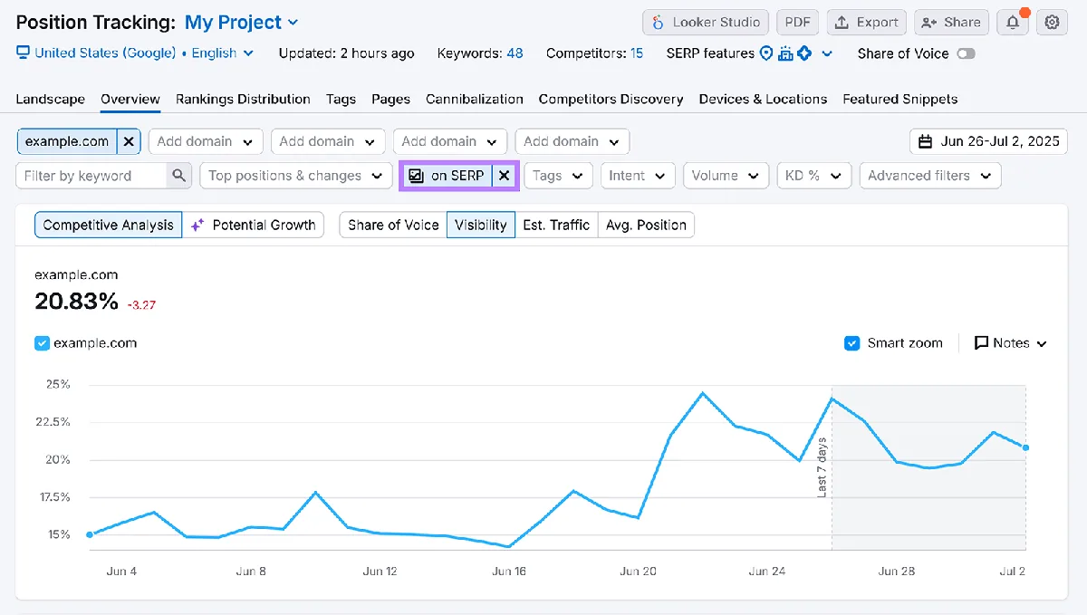Toggle the Share of Voice switch
Image resolution: width=1087 pixels, height=615 pixels.
[x=967, y=53]
